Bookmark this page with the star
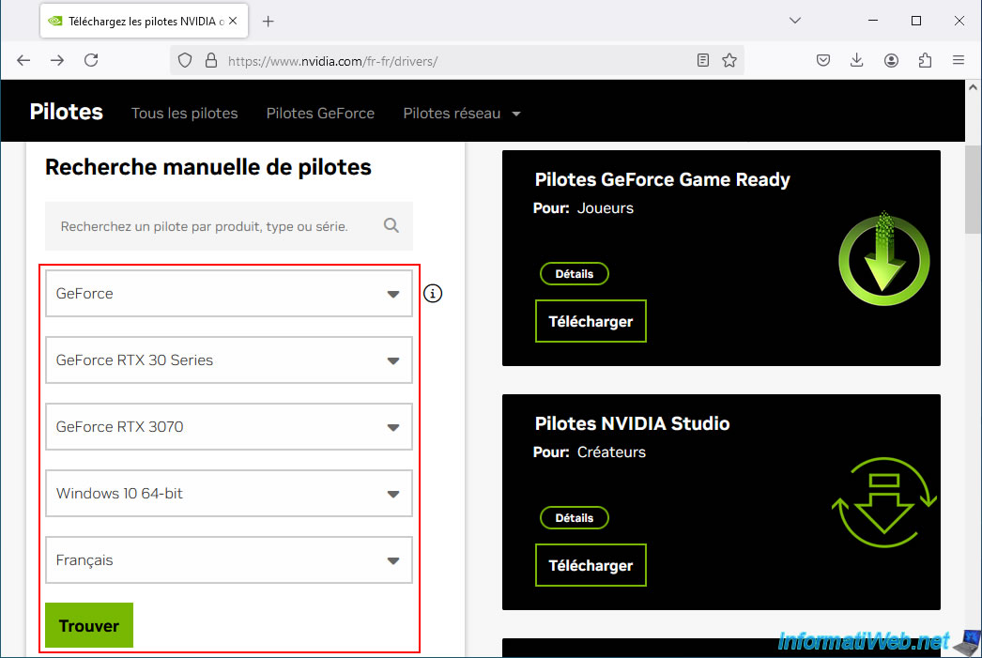The image size is (982, 658). click(729, 61)
